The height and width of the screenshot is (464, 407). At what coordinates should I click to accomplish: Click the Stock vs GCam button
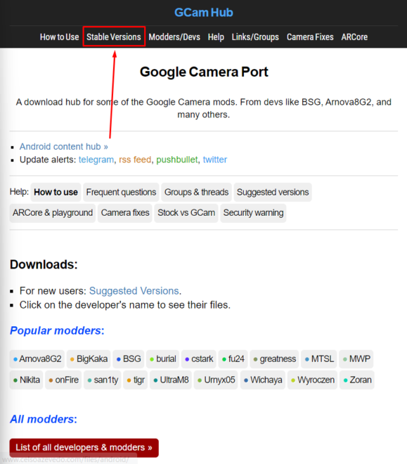[186, 213]
